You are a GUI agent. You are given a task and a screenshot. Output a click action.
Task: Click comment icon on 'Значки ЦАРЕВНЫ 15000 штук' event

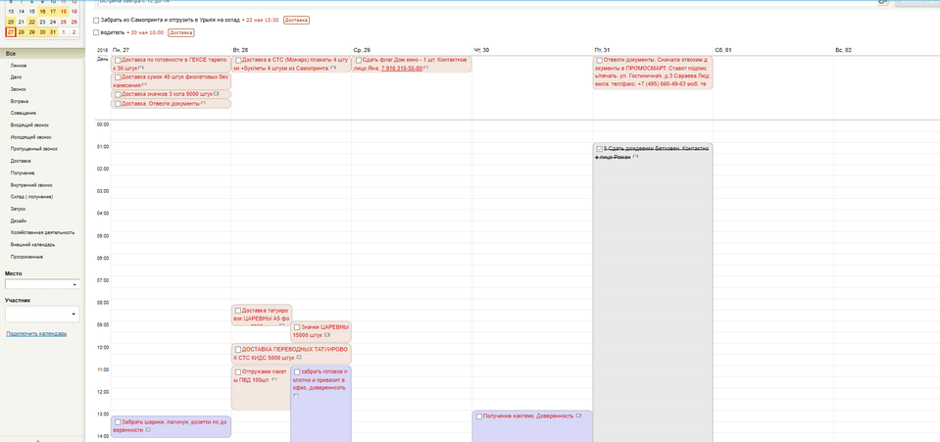point(327,335)
